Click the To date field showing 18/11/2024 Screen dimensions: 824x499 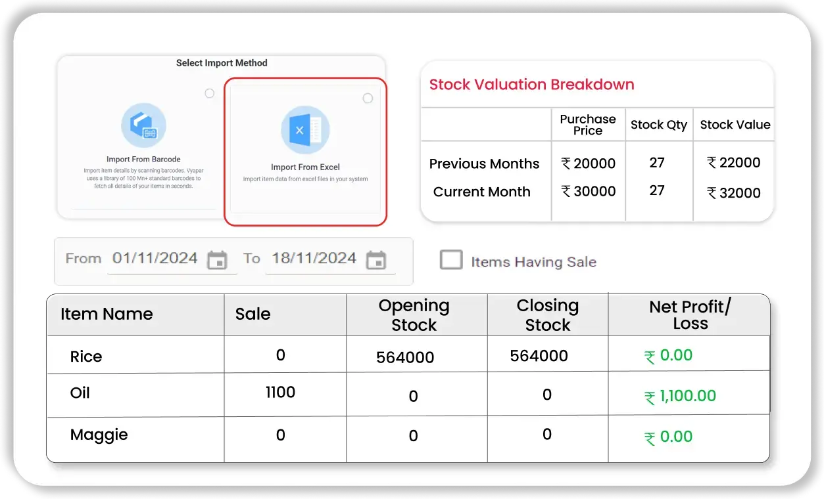pyautogui.click(x=314, y=259)
